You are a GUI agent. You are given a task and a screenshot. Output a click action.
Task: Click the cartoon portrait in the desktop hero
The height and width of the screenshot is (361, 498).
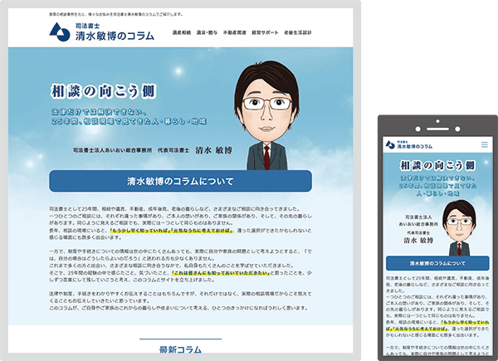[x=267, y=115]
